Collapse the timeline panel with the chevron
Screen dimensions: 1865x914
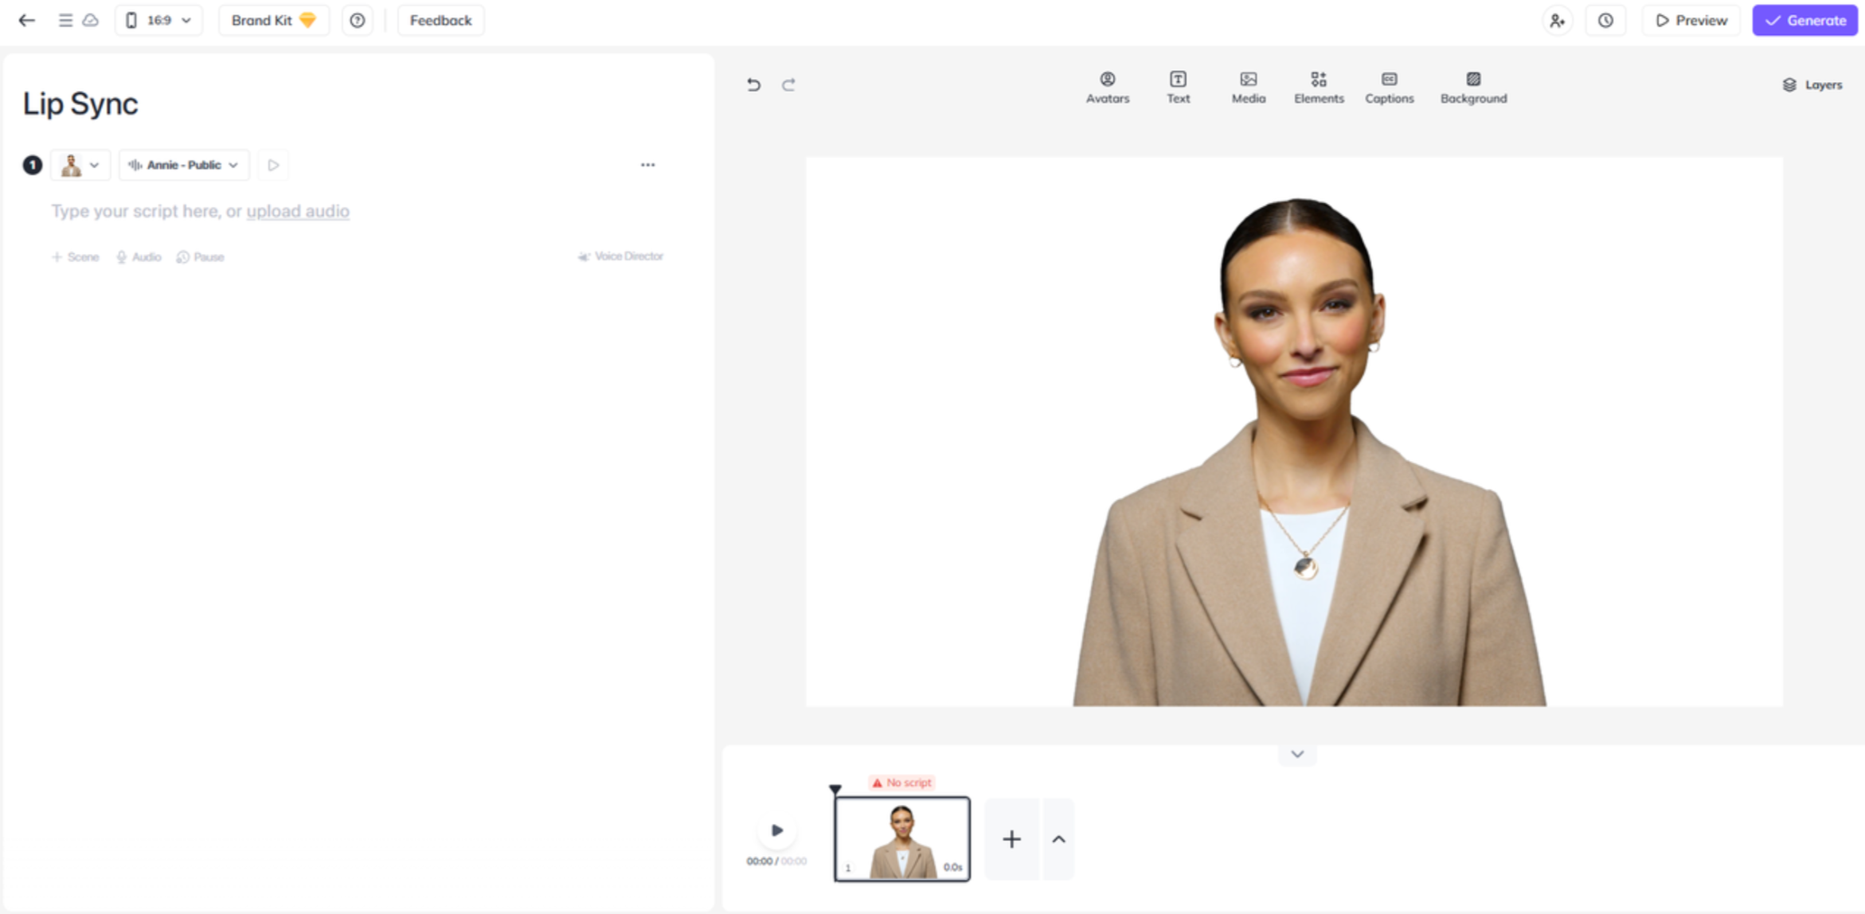[1296, 753]
